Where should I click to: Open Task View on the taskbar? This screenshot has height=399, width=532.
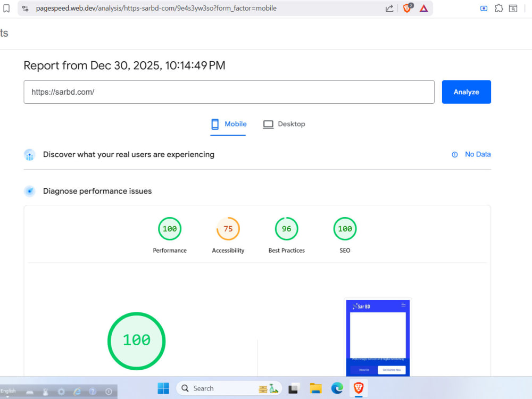click(x=294, y=388)
